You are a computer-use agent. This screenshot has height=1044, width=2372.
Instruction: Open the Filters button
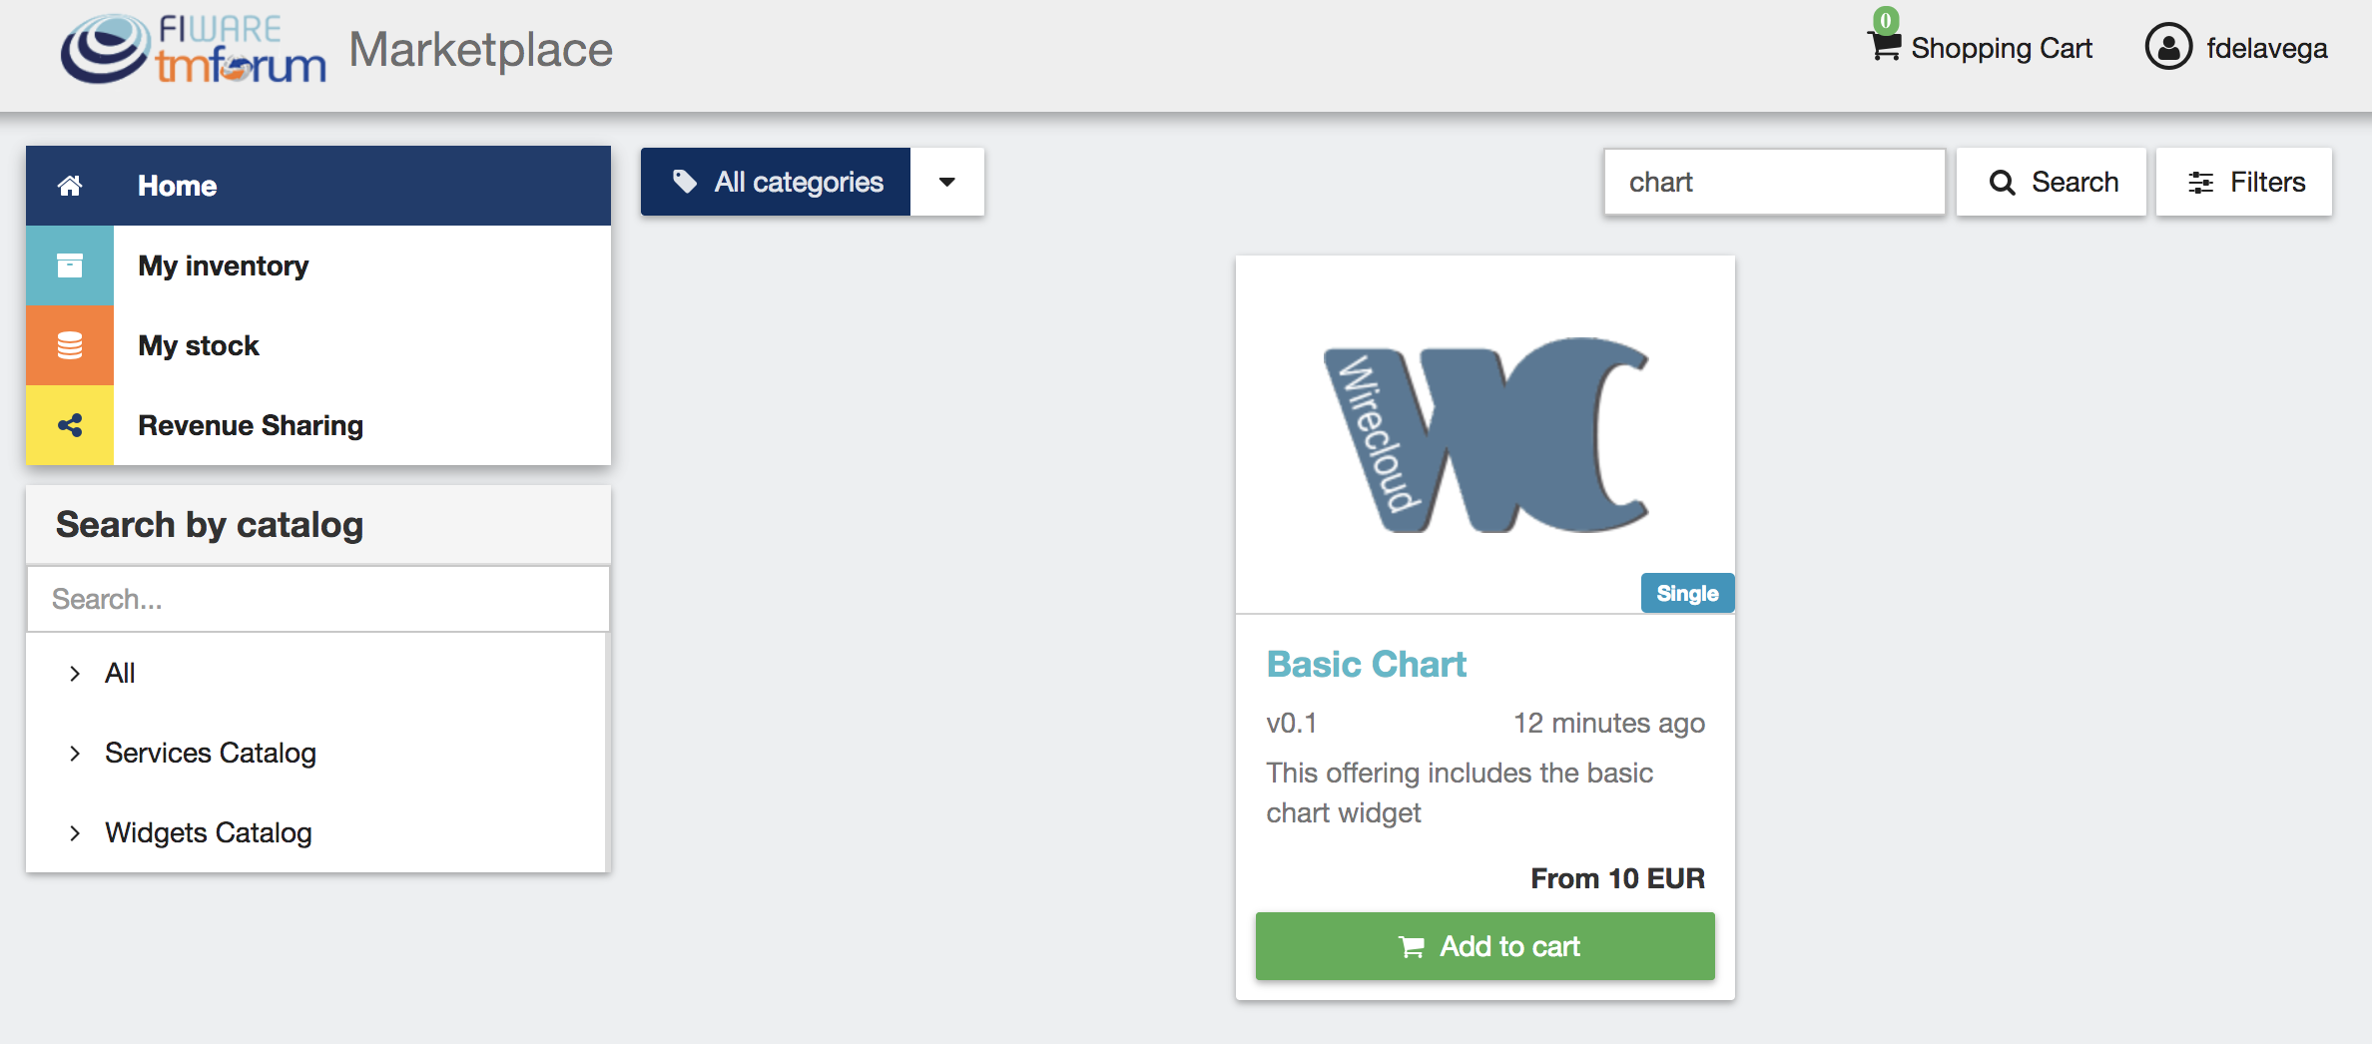point(2244,182)
